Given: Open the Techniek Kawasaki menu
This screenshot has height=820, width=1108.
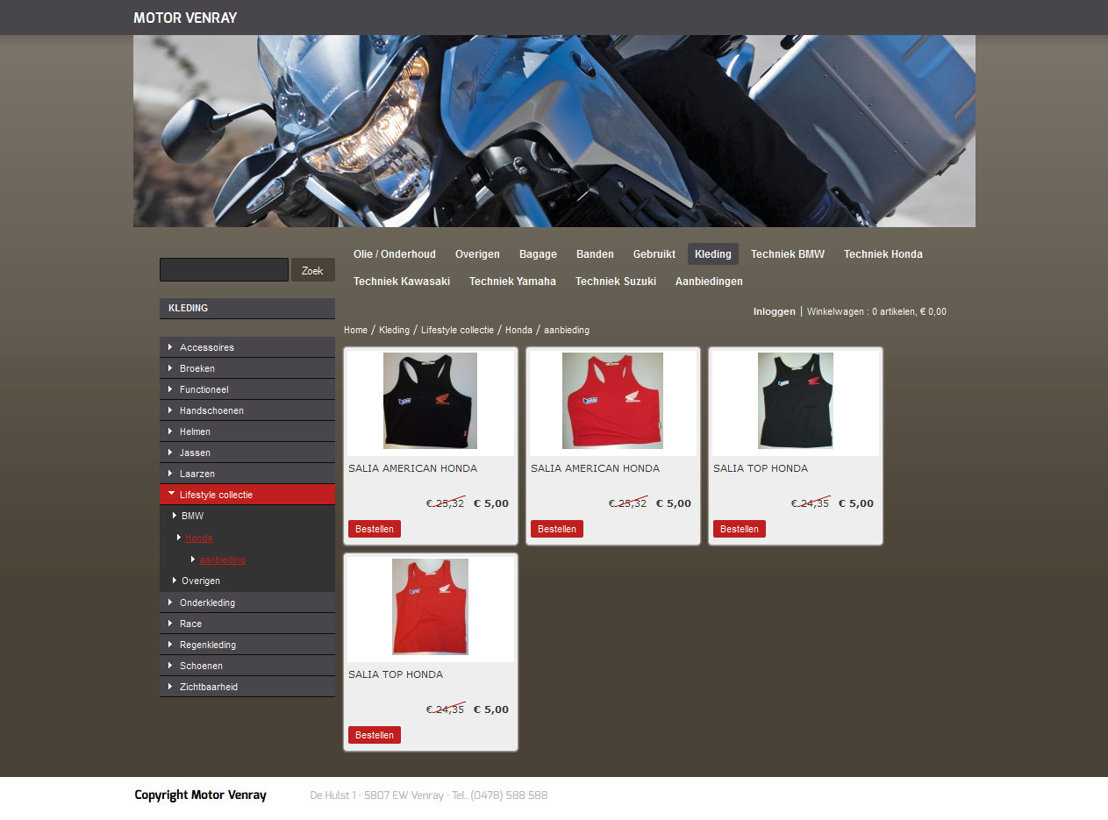Looking at the screenshot, I should tap(402, 282).
